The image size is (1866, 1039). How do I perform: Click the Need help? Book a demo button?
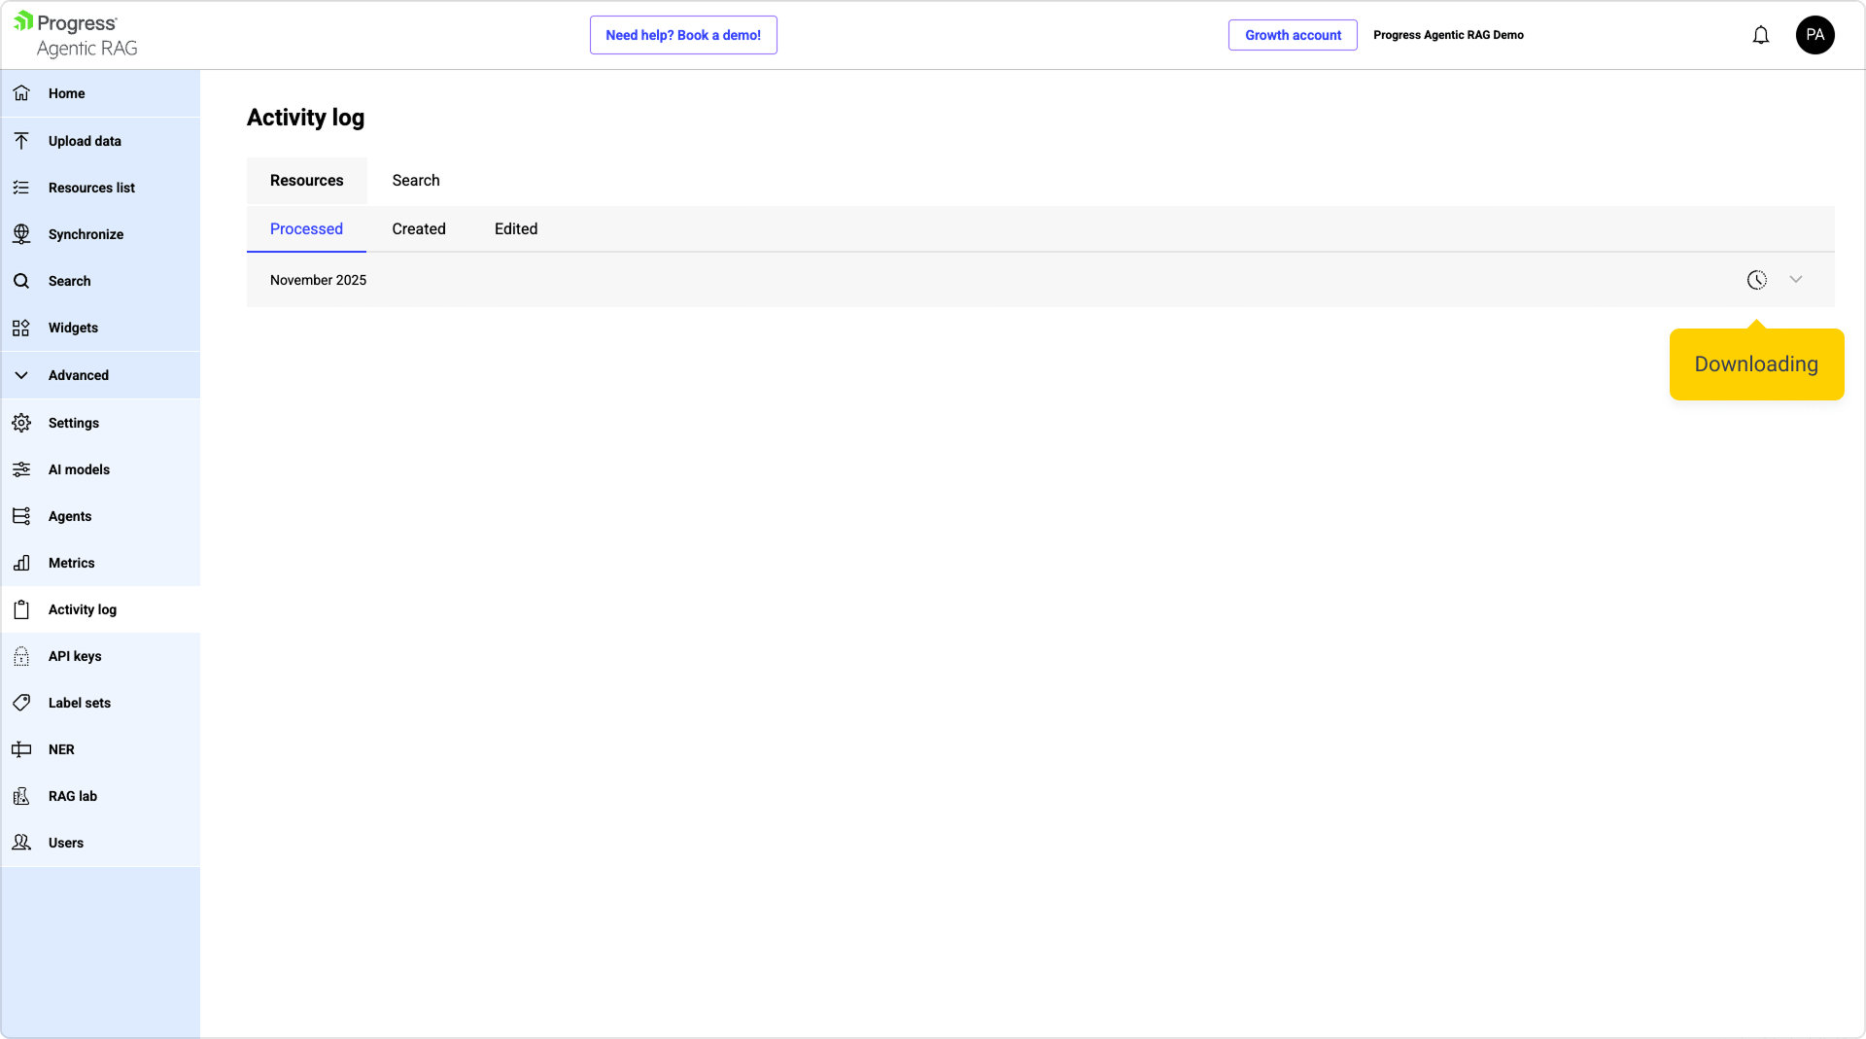click(x=683, y=35)
